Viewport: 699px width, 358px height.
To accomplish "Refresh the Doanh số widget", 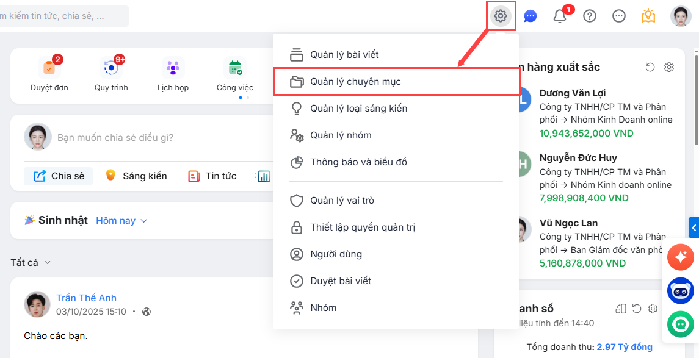I will pos(637,309).
